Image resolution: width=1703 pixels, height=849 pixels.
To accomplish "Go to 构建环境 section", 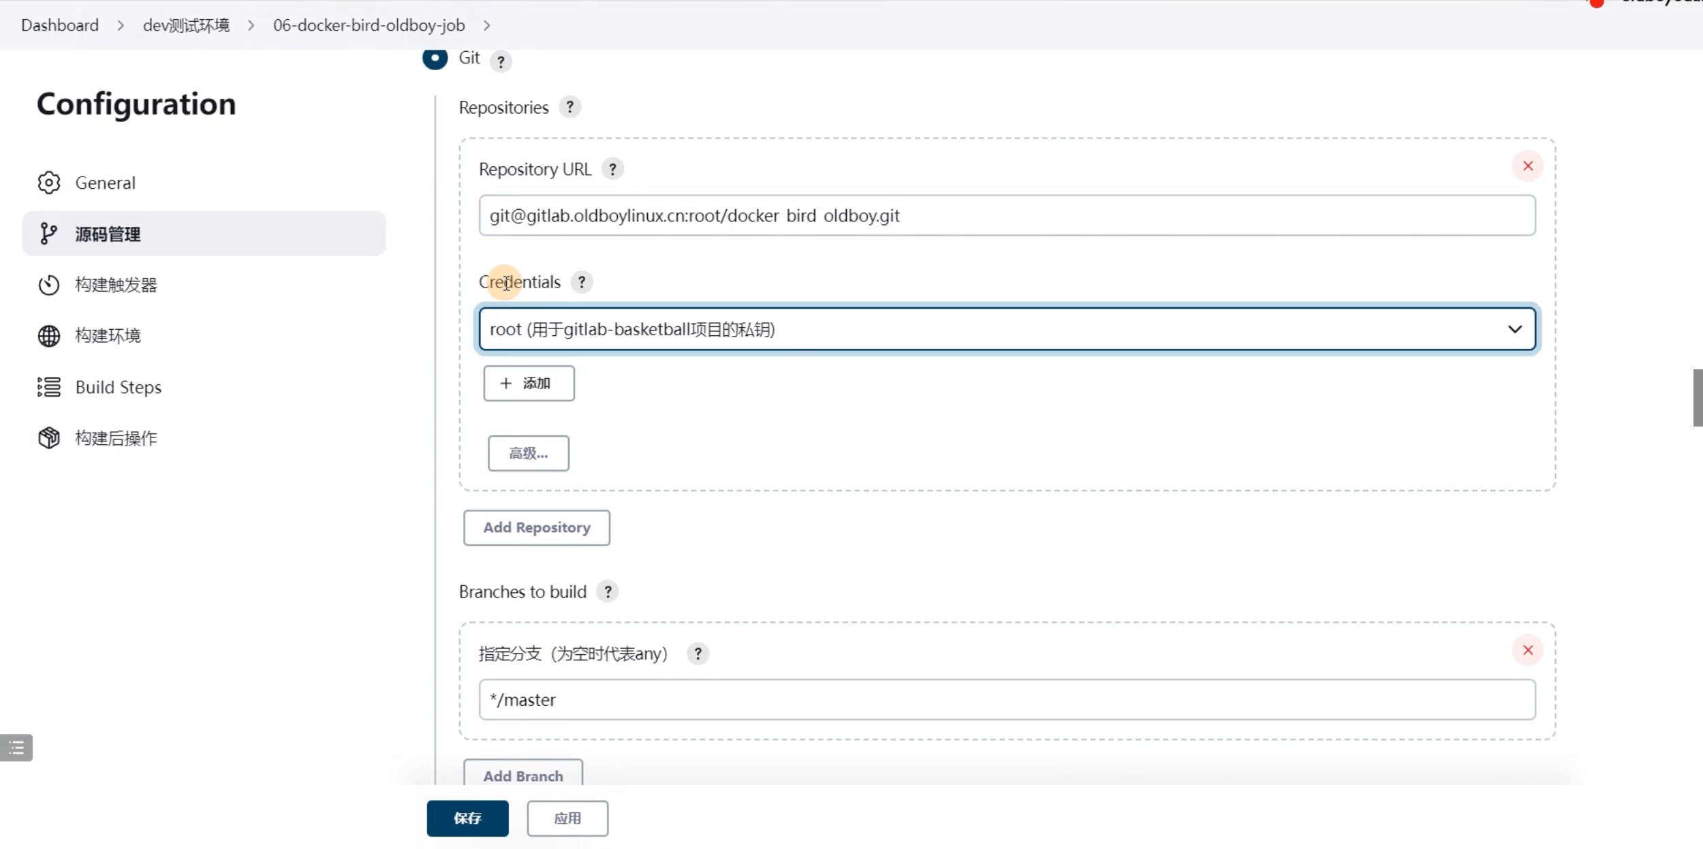I will (x=108, y=336).
